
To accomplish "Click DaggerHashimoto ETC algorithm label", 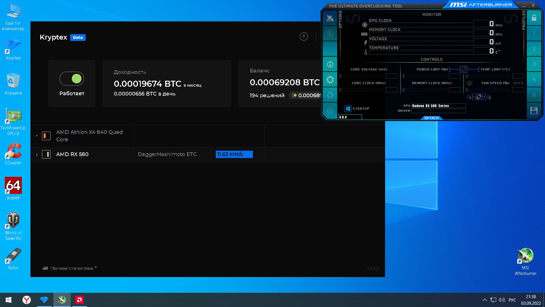I will coord(167,154).
